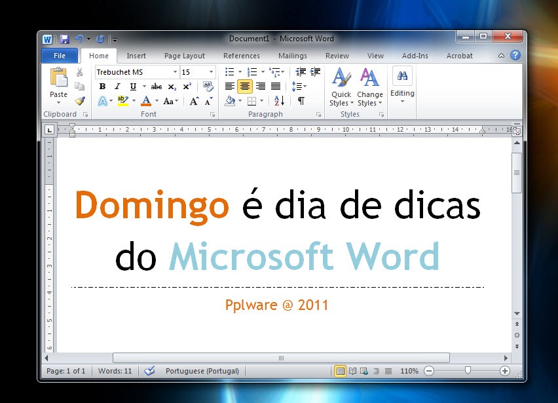Open the Change Styles menu
Viewport: 558px width, 403px height.
point(370,87)
